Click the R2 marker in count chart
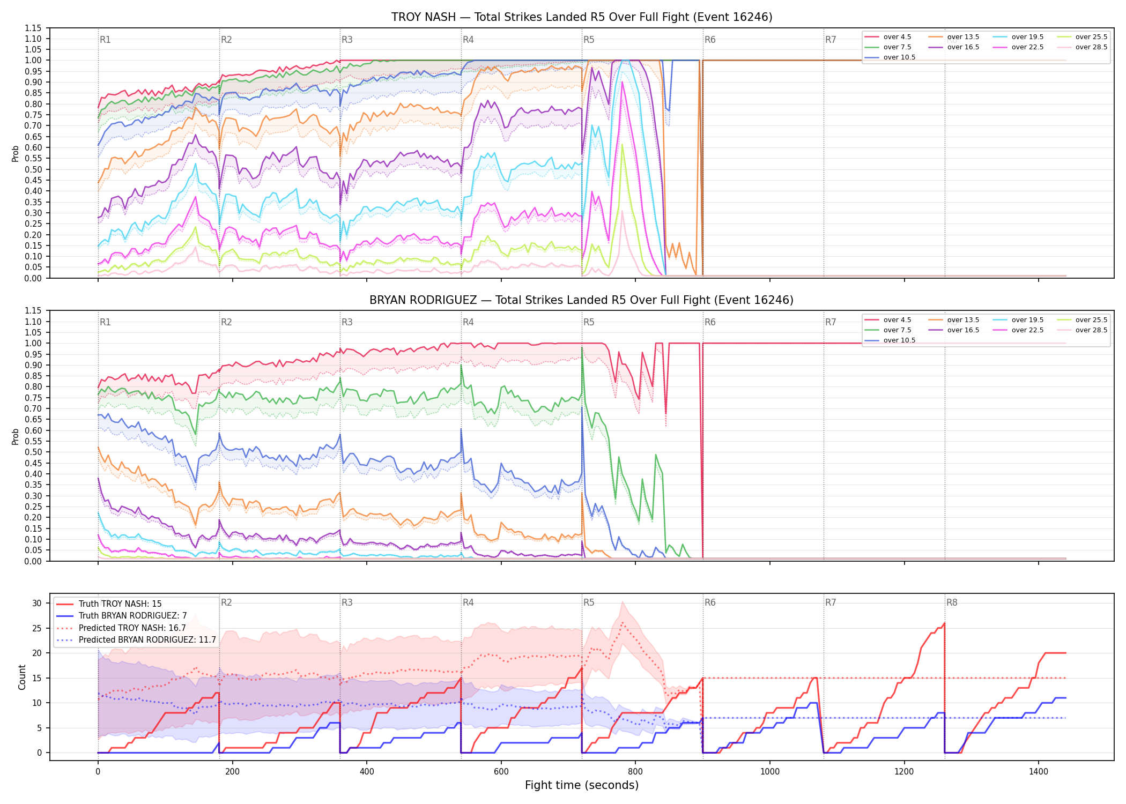Screen dimensions: 1126x804 (226, 602)
